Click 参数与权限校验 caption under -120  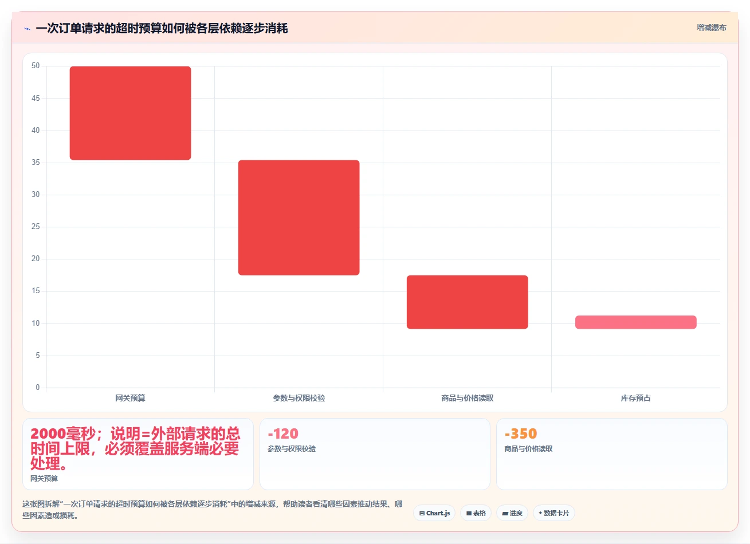[292, 449]
